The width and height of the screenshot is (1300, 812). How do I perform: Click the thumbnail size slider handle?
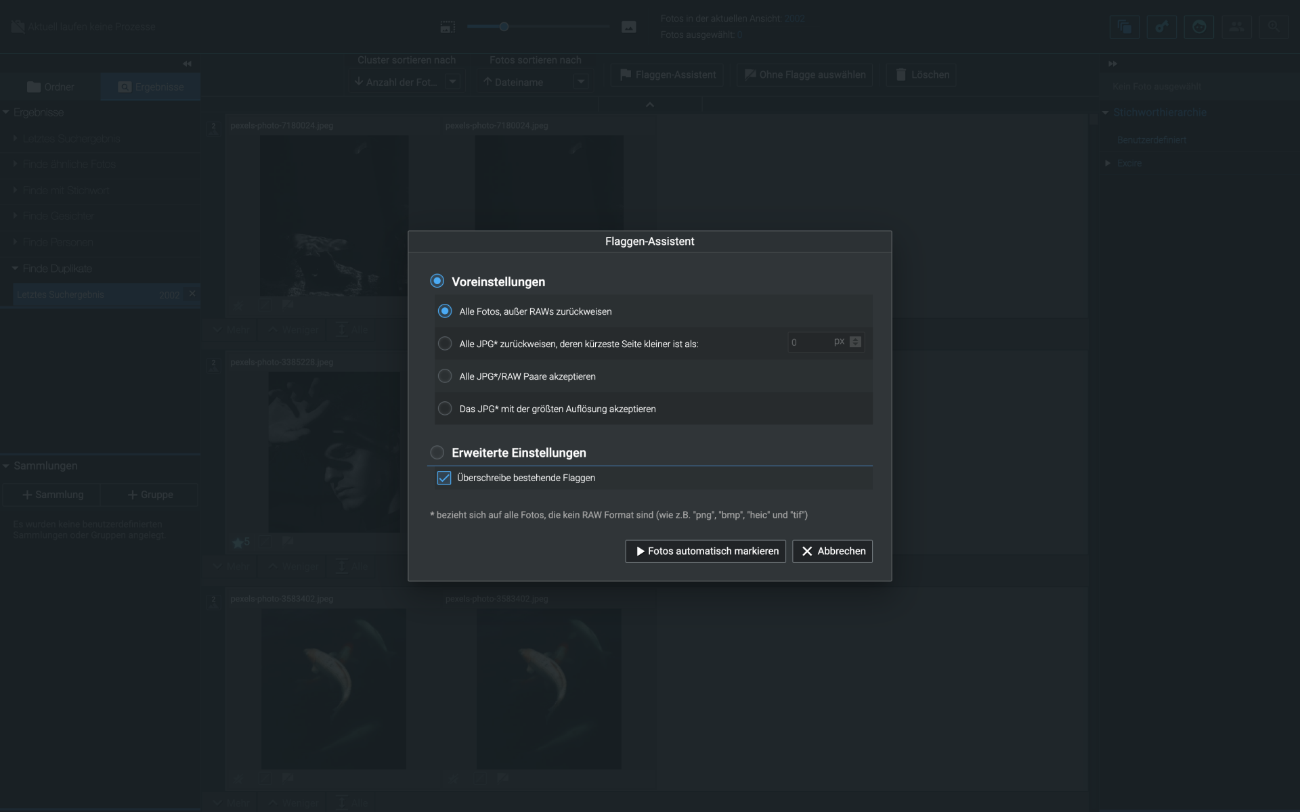tap(504, 27)
